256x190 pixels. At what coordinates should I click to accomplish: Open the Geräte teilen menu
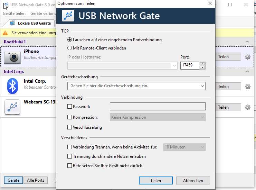pyautogui.click(x=14, y=13)
